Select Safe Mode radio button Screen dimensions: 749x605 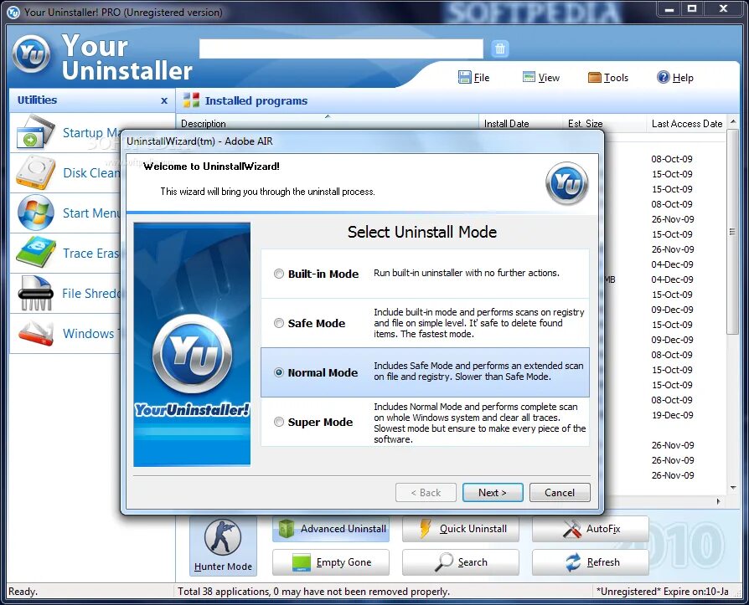(x=278, y=323)
